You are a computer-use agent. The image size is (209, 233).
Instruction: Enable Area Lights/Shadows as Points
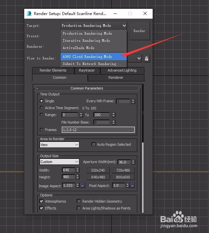click(79, 208)
